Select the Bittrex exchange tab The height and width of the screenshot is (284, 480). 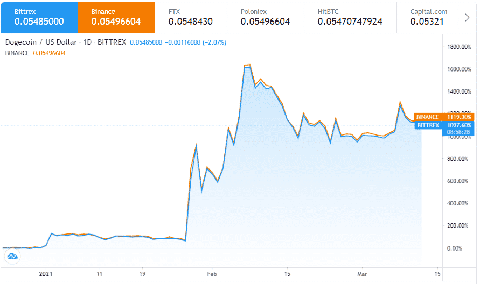[x=39, y=17]
